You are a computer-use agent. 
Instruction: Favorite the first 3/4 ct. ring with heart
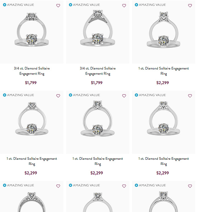(x=58, y=6)
